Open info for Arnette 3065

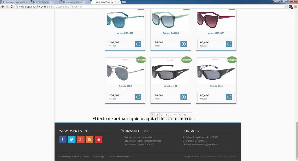click(x=138, y=97)
